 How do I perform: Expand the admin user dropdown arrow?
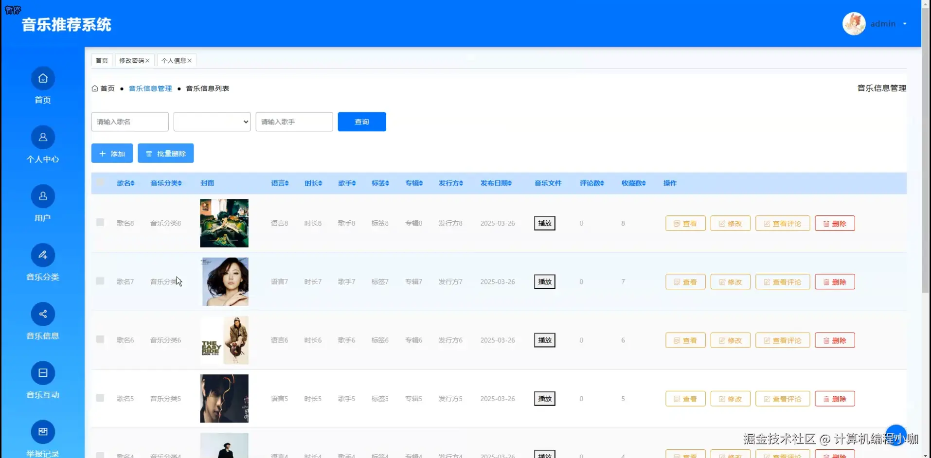coord(905,24)
